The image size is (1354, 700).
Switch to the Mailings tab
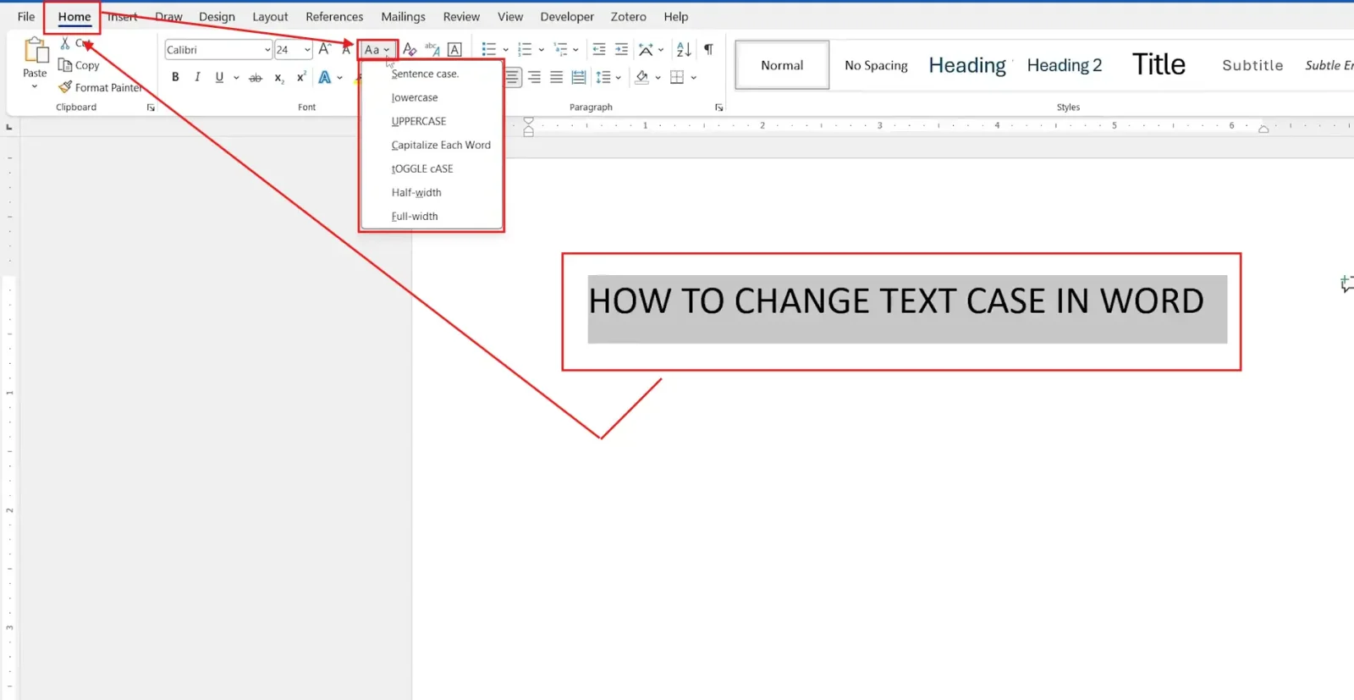(403, 16)
